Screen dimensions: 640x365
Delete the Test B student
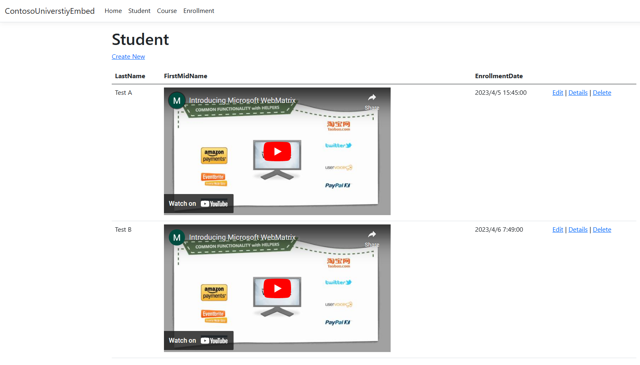(x=602, y=230)
